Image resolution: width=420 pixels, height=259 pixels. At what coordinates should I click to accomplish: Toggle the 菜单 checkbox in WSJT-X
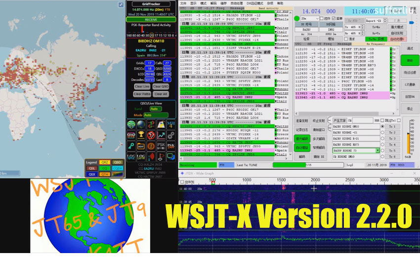(x=334, y=18)
